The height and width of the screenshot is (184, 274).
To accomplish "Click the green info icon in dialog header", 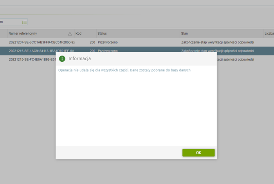I will point(62,59).
